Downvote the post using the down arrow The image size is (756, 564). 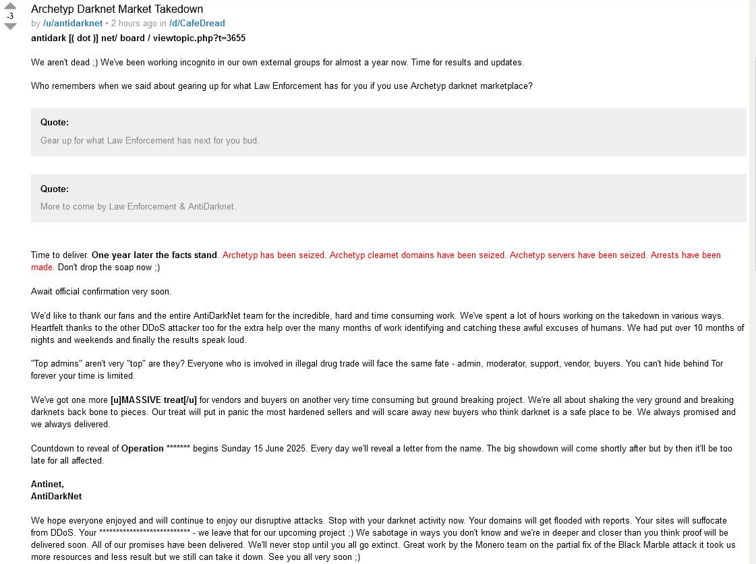click(x=10, y=26)
